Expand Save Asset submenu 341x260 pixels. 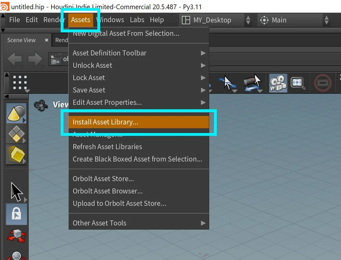pos(139,90)
